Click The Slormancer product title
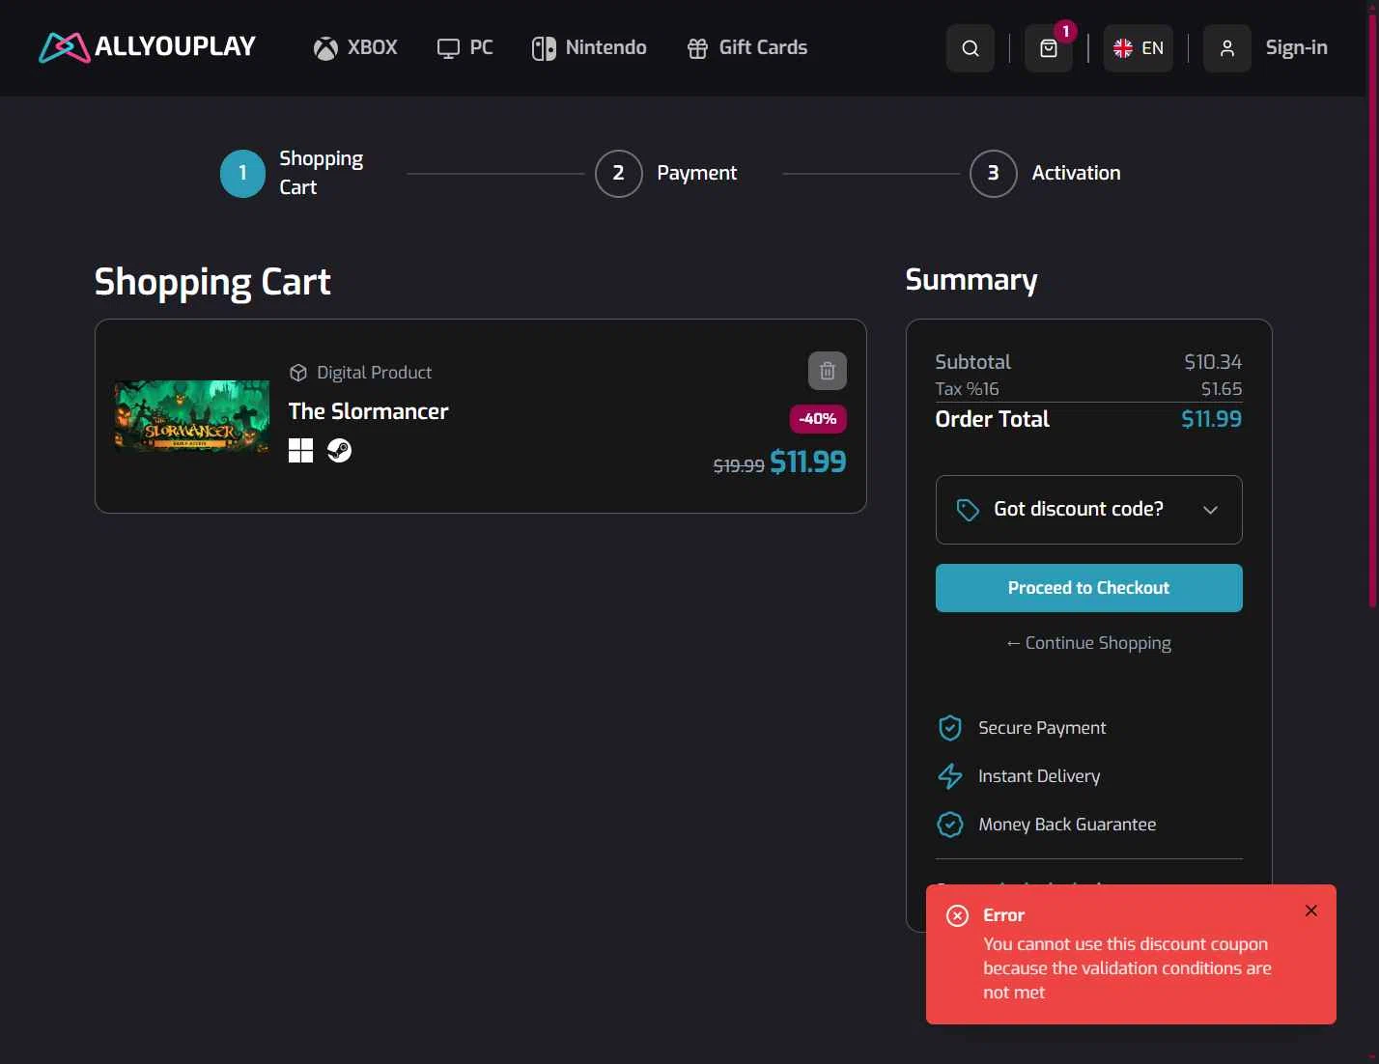Viewport: 1379px width, 1064px height. click(x=368, y=411)
